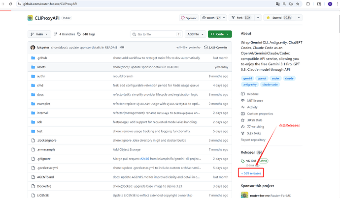Viewport: 340px width, 198px height.
Task: Fork the repository with Fork 5.2k button
Action: click(x=241, y=18)
